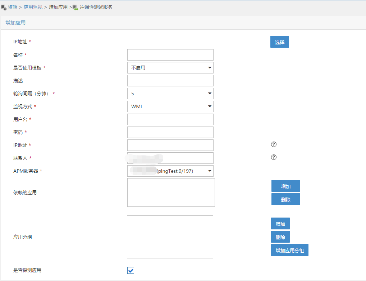Click 增加 button for 应用分组

[280, 224]
